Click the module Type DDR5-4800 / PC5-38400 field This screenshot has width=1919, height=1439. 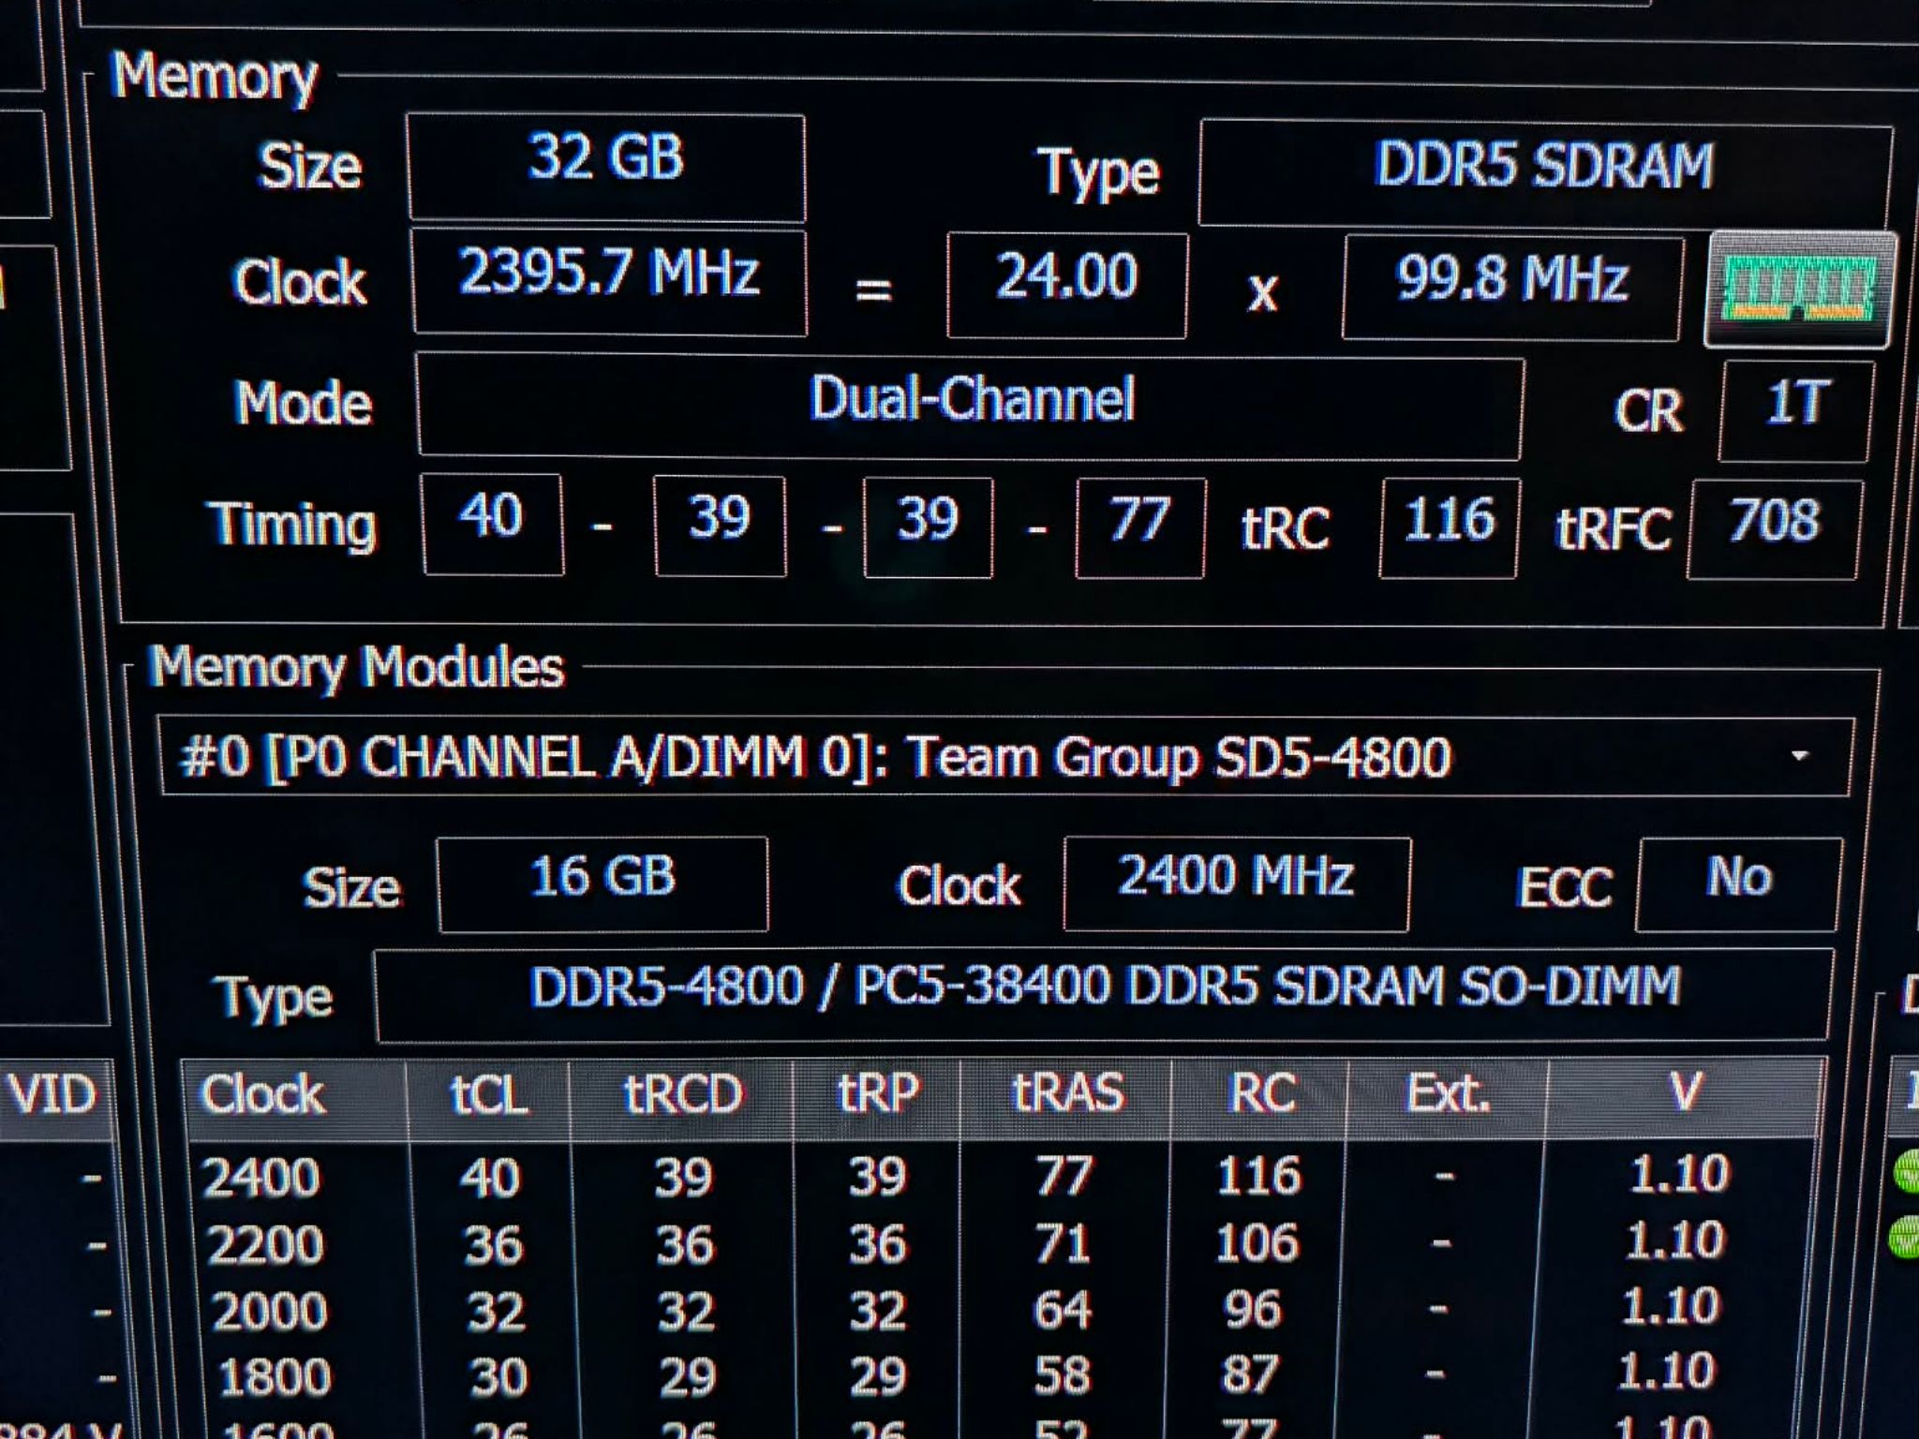point(1104,995)
